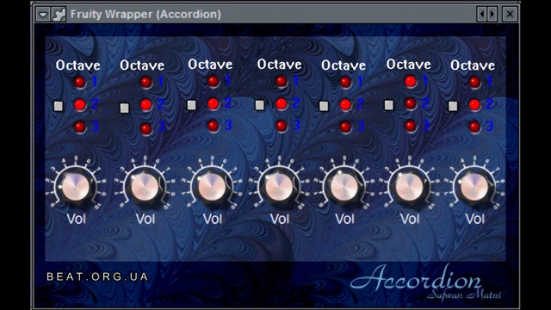Select octave 1 LED in first column

pyautogui.click(x=80, y=83)
